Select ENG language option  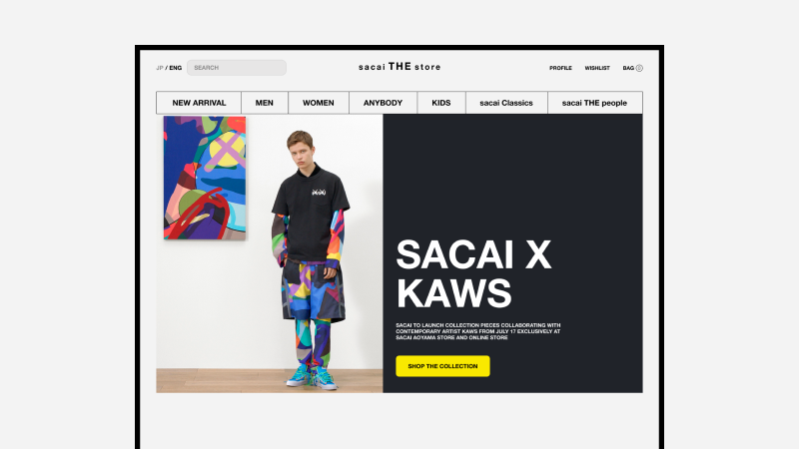click(176, 68)
